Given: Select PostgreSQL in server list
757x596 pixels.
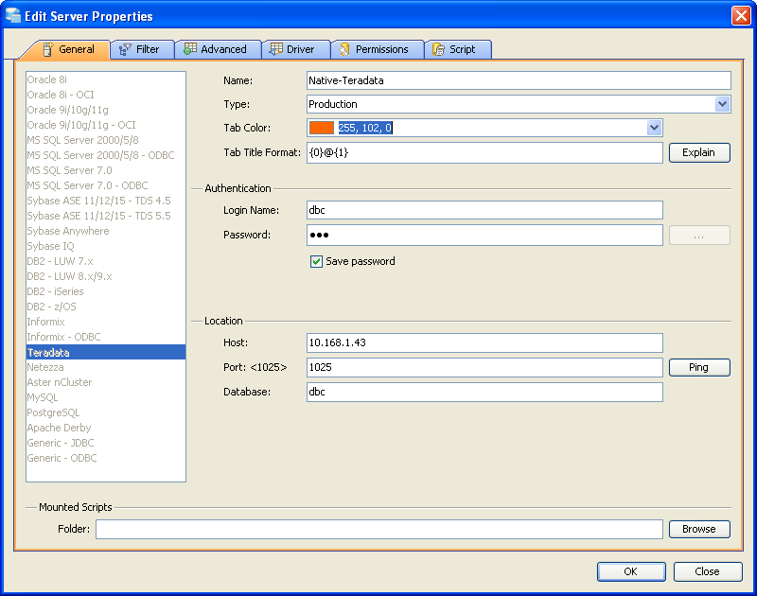Looking at the screenshot, I should point(106,412).
